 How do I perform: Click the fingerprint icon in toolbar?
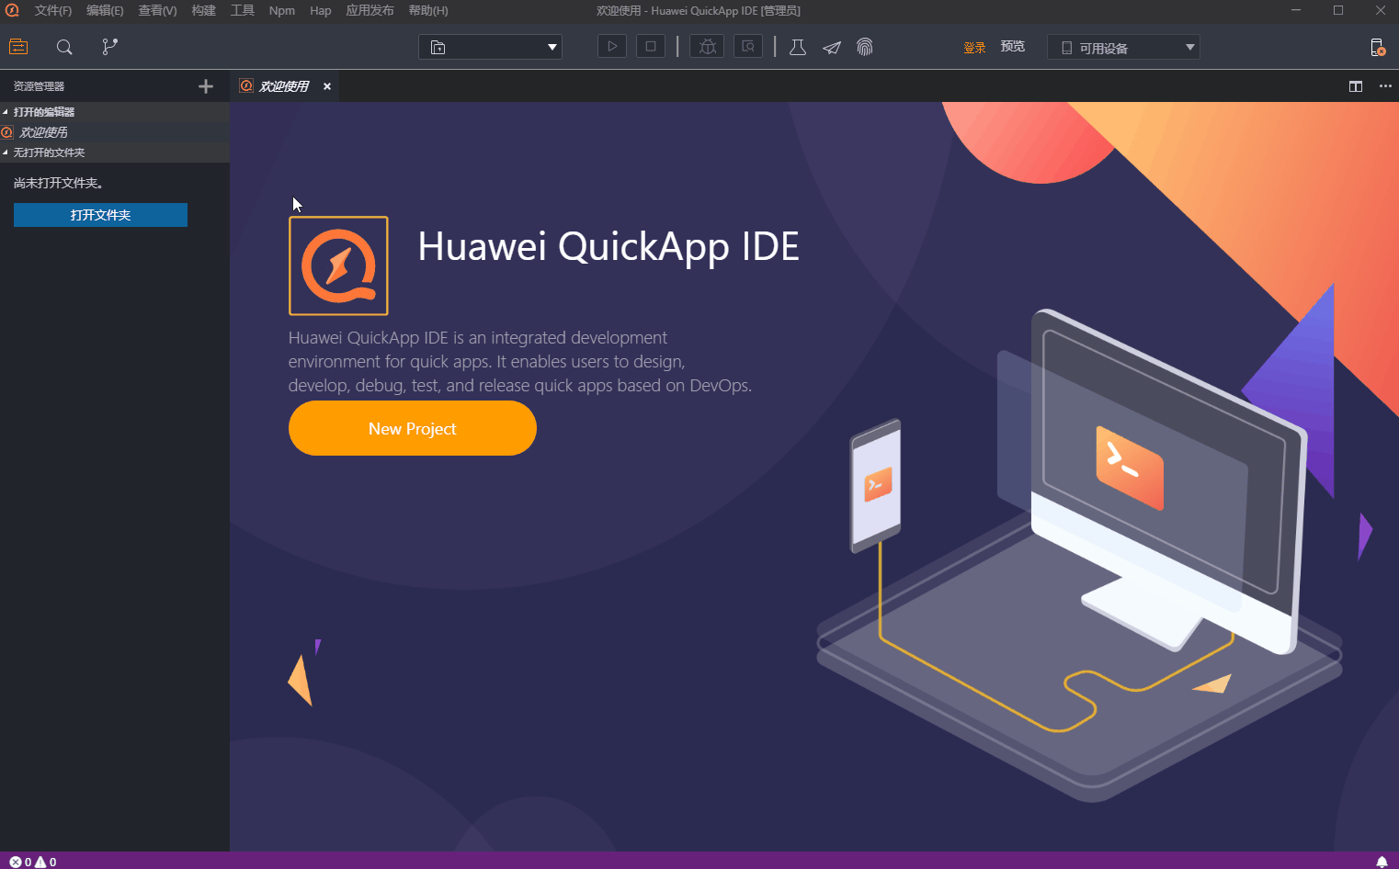pos(865,47)
